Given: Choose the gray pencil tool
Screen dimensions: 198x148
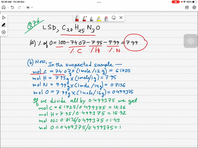Looking at the screenshot, I should (92, 18).
